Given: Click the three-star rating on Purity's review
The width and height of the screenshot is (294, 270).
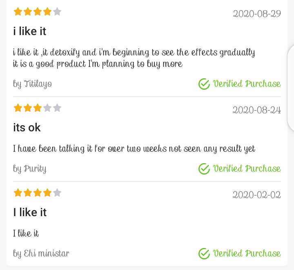Looking at the screenshot, I should click(37, 108).
